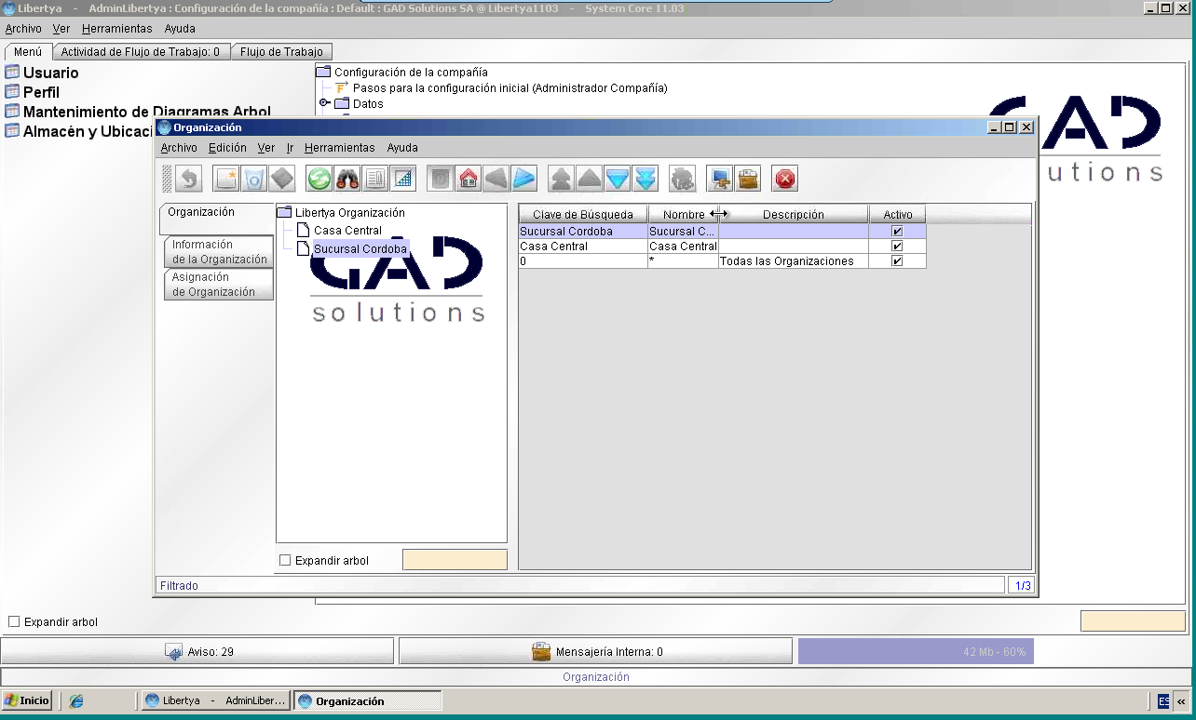Click the blue right arrow toolbar icon

[524, 179]
